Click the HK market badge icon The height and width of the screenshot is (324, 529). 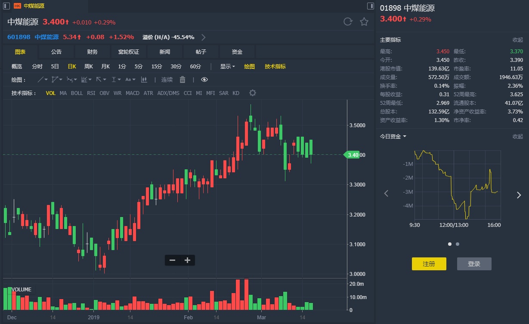pyautogui.click(x=17, y=6)
